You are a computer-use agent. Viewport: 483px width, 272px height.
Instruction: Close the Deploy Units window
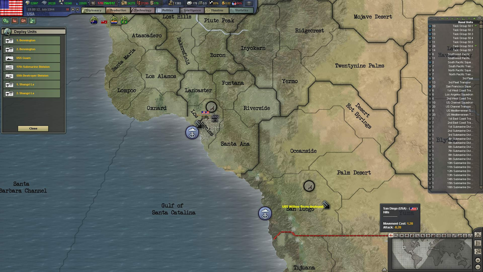tap(33, 128)
